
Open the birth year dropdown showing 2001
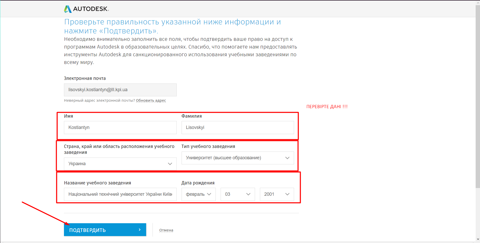coord(277,194)
